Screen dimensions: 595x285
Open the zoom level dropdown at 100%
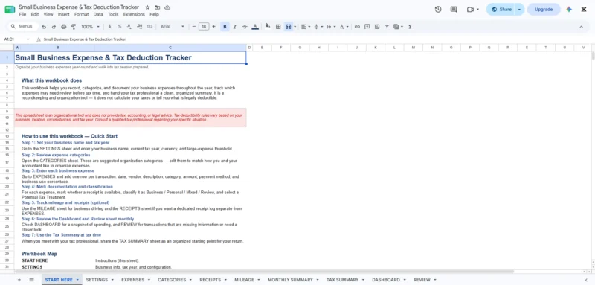pos(90,27)
